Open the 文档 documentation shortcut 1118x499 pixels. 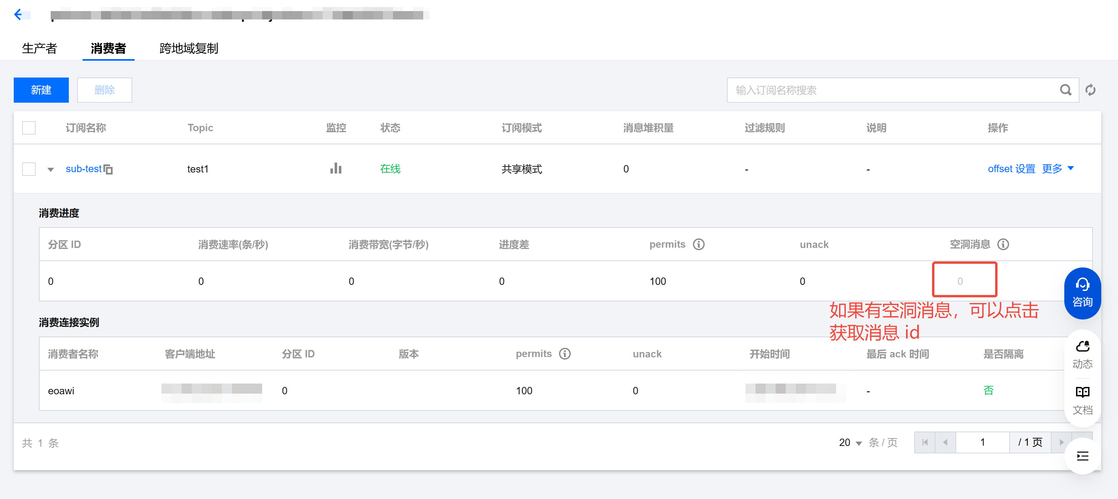coord(1082,400)
